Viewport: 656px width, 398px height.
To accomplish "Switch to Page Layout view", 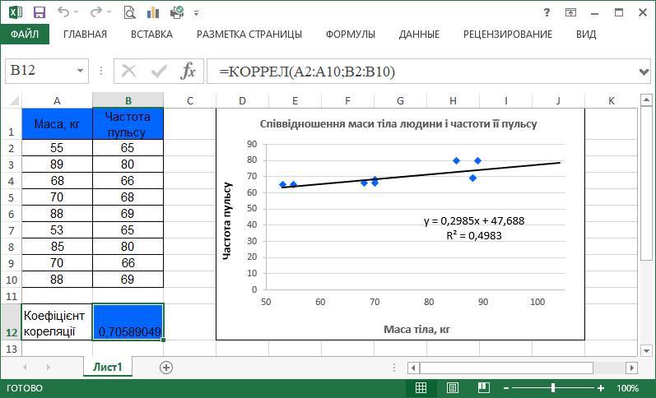I will tap(452, 388).
